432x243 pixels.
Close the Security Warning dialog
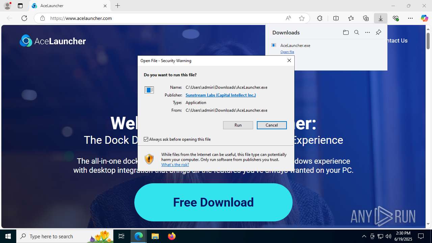pyautogui.click(x=289, y=60)
